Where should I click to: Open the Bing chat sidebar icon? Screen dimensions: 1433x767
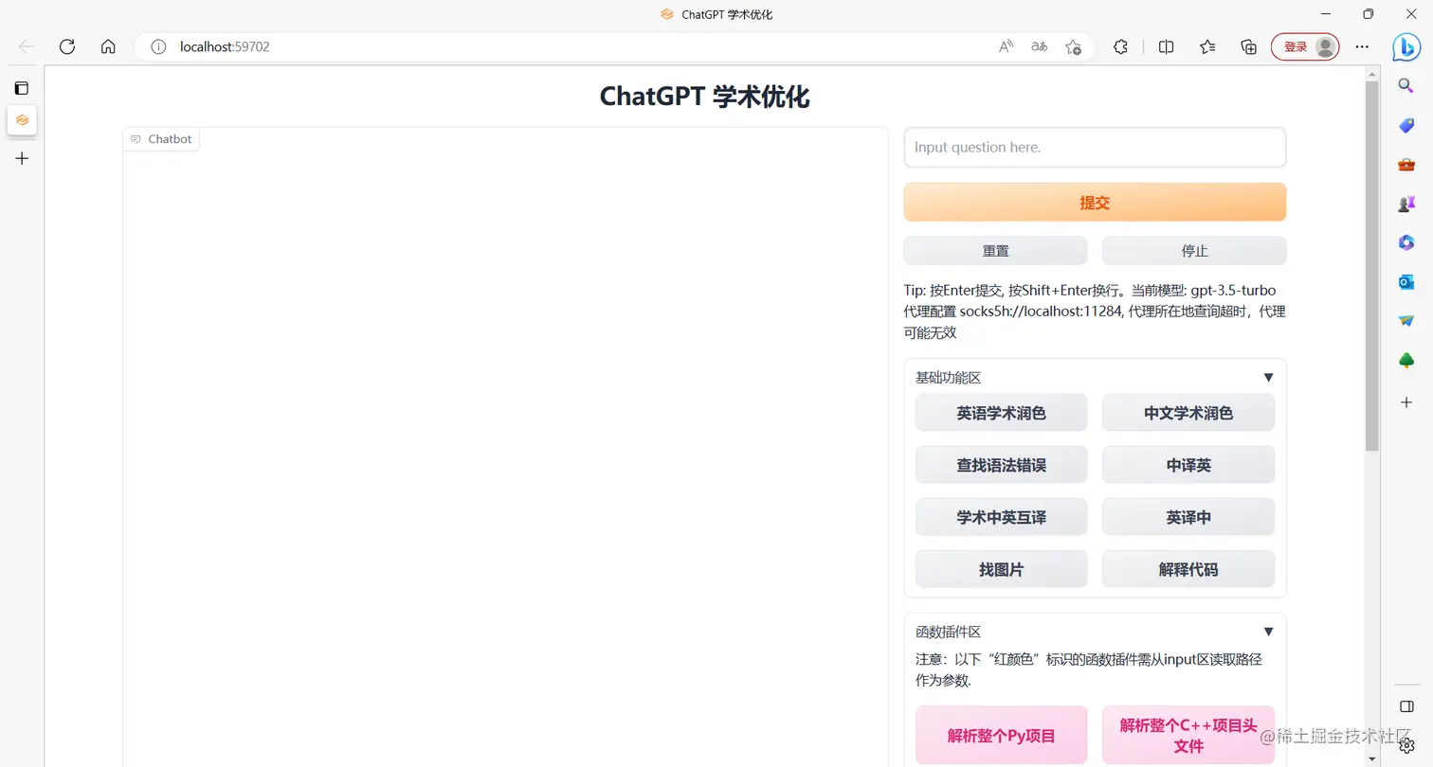(x=1406, y=46)
